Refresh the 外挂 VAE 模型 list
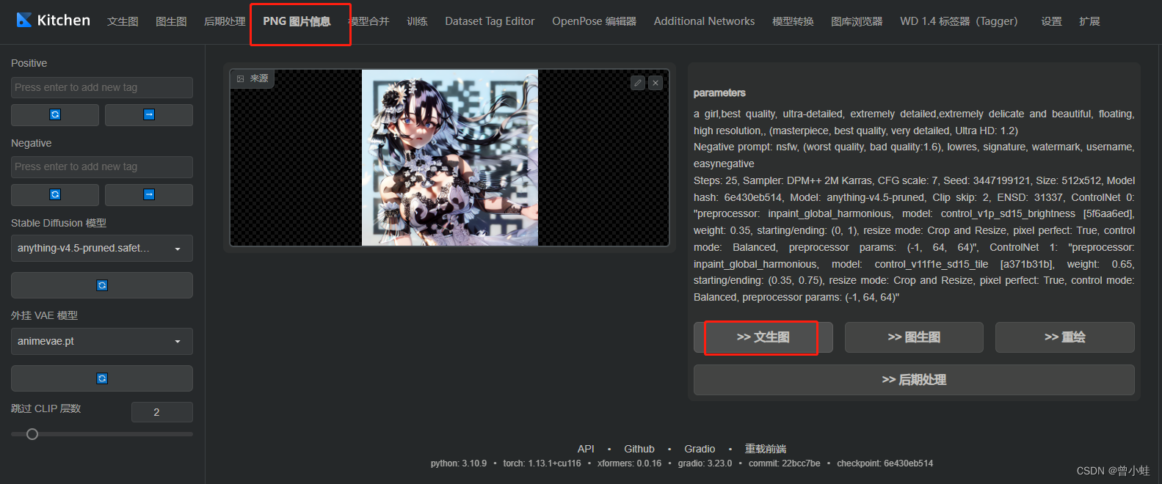 pyautogui.click(x=102, y=378)
